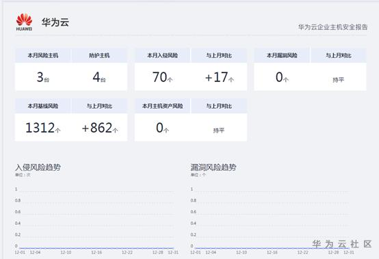Viewport: 379px width, 259px height.
Task: Select the 70个 intrusion risk value
Action: [x=162, y=77]
